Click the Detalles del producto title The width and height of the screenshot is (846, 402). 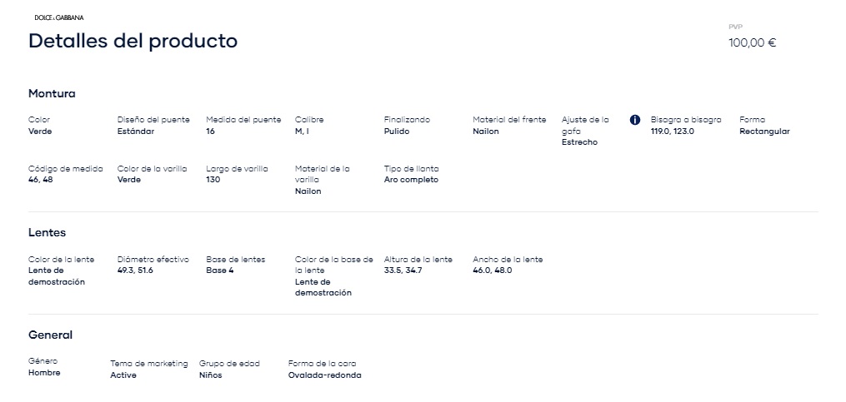(x=133, y=41)
